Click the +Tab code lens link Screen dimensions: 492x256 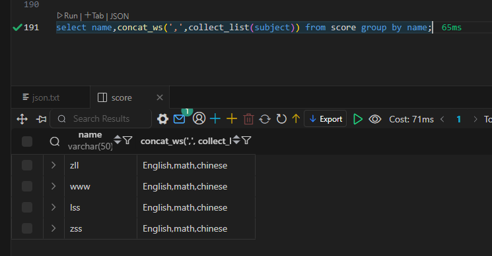(94, 16)
